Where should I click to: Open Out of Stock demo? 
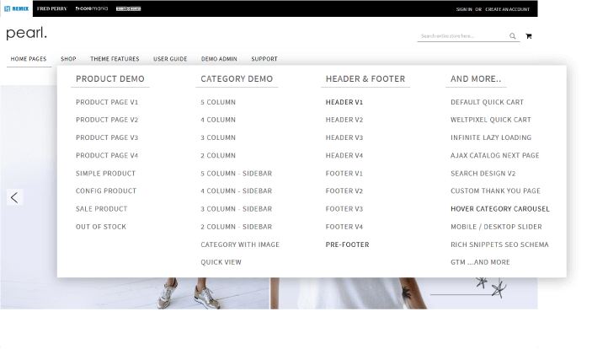tap(101, 227)
